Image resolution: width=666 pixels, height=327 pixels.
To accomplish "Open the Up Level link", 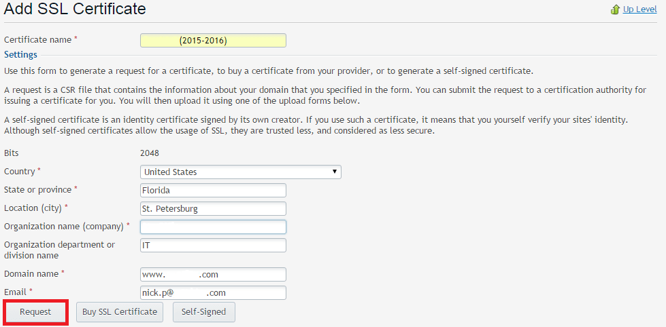I will coord(639,9).
